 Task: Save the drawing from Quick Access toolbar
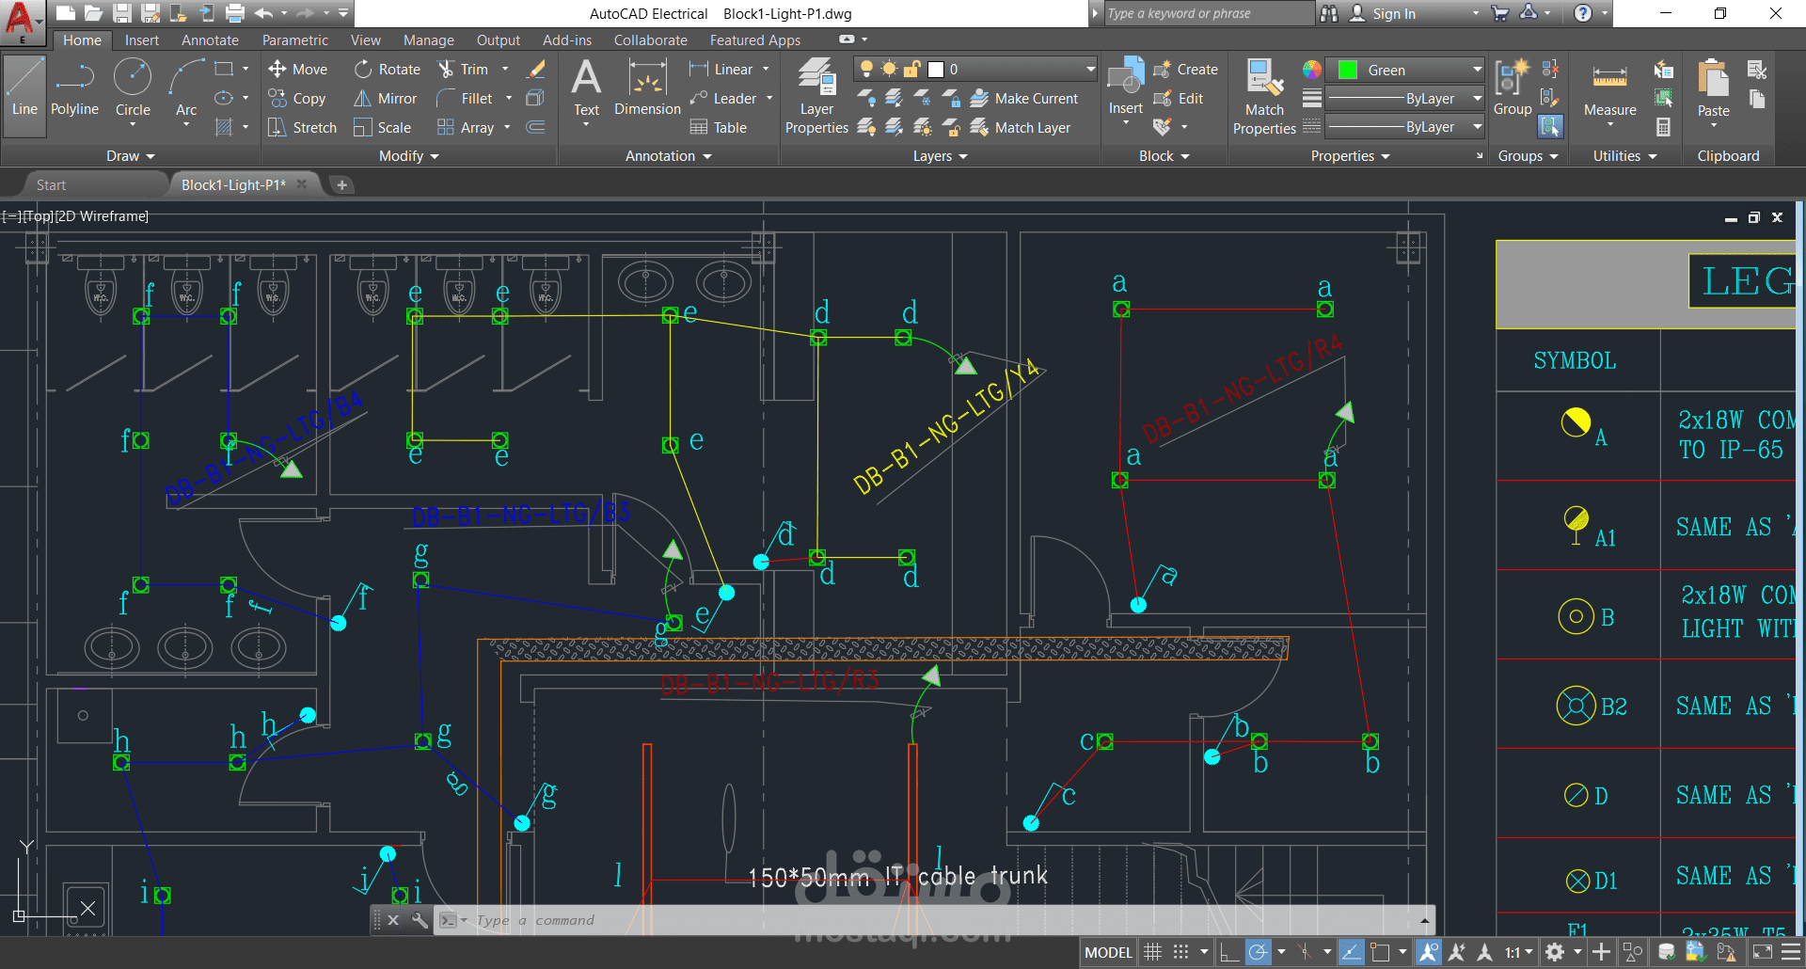coord(122,13)
